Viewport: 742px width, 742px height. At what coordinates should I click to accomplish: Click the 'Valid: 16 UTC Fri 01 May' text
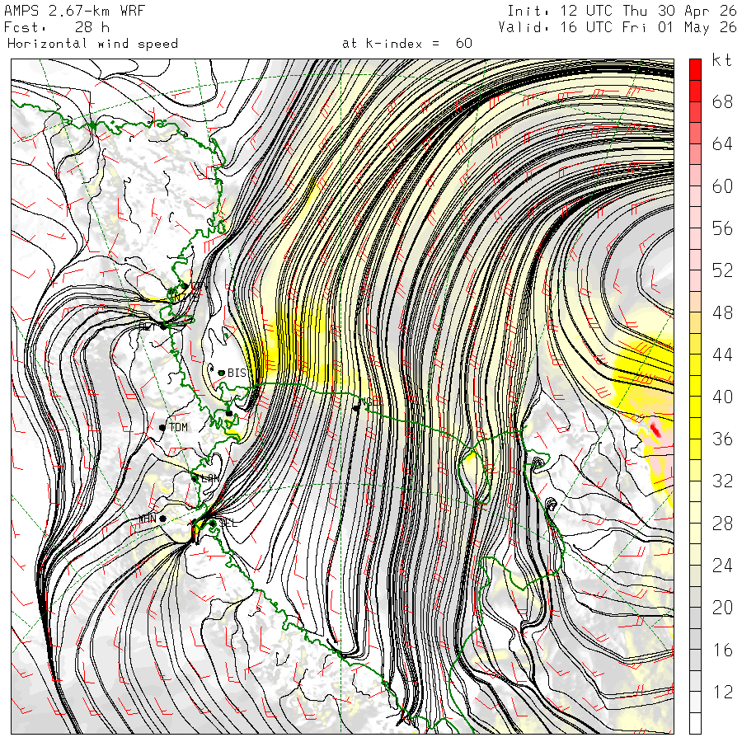pyautogui.click(x=590, y=27)
